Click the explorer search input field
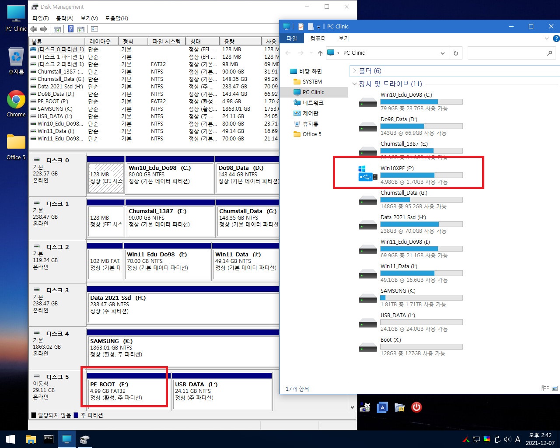 tap(512, 53)
